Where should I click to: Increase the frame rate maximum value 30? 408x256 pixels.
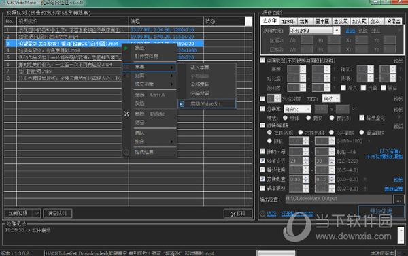332,159
